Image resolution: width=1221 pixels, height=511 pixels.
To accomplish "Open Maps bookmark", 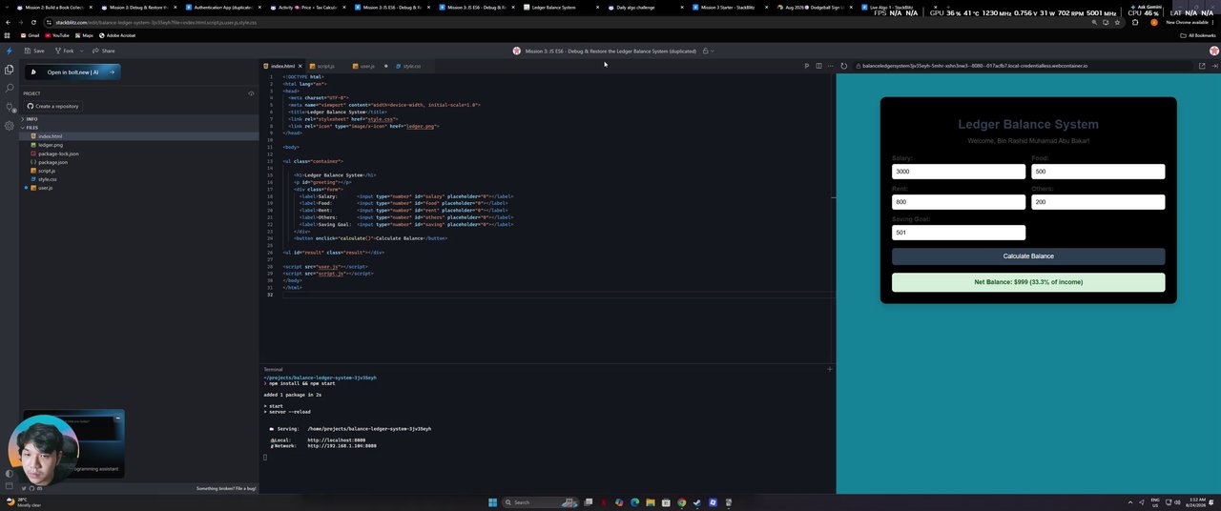I will click(x=84, y=35).
